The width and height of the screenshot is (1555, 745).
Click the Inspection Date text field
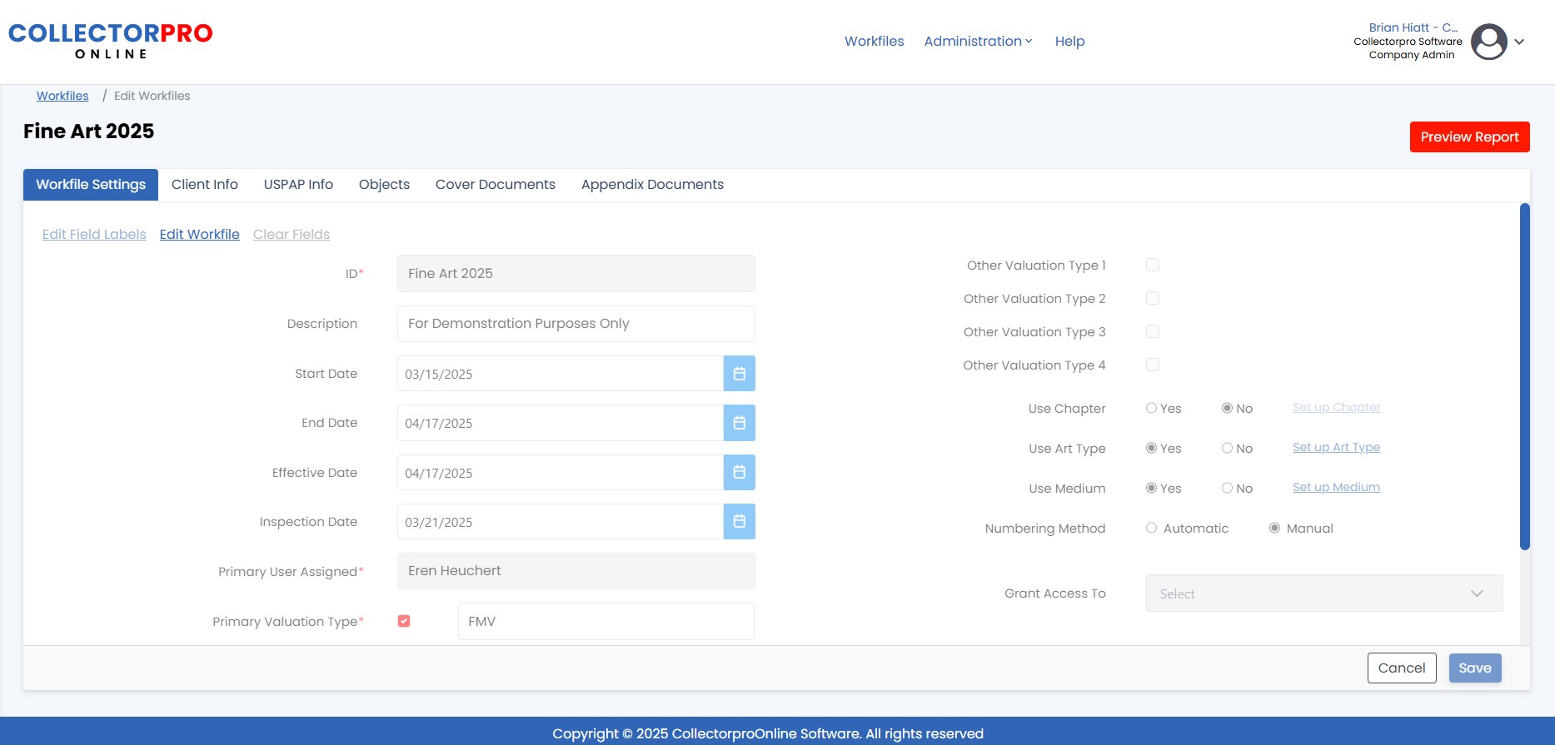561,522
